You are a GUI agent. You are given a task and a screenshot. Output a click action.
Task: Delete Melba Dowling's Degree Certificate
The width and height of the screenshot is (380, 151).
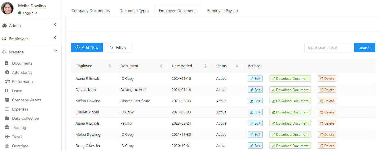327,101
